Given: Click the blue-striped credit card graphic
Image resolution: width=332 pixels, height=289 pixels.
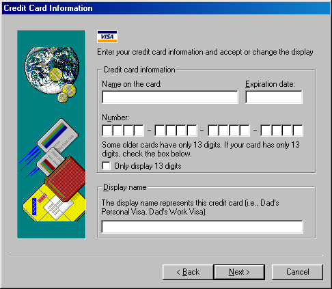Looking at the screenshot, I should coord(57,135).
